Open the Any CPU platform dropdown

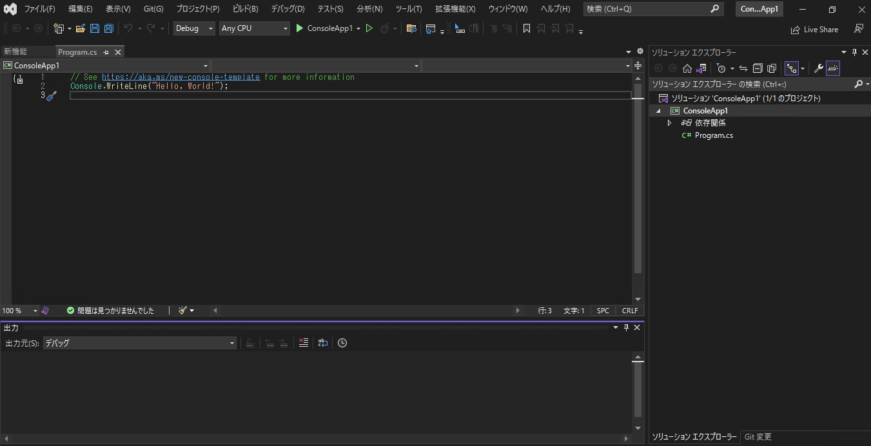coord(254,28)
